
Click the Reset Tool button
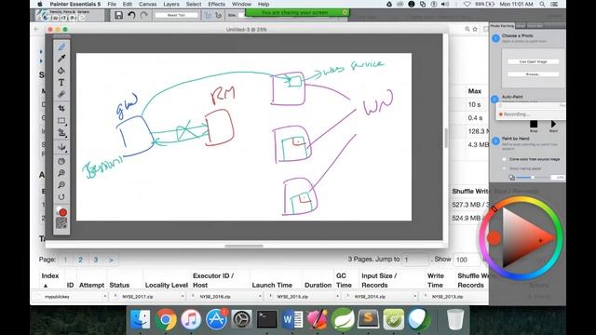click(x=176, y=15)
